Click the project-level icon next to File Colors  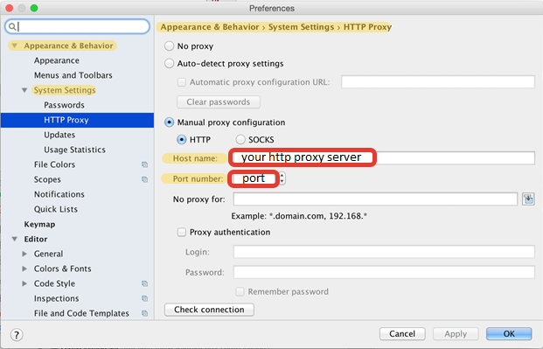(x=145, y=164)
